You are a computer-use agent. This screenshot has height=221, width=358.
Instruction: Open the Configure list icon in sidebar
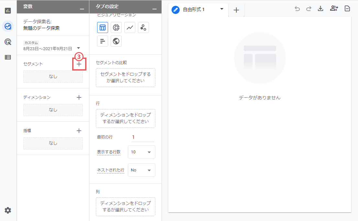pyautogui.click(x=8, y=57)
